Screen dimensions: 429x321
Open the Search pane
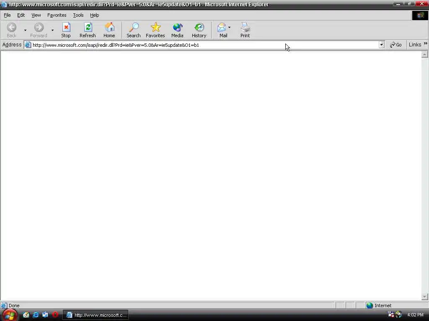pos(134,30)
